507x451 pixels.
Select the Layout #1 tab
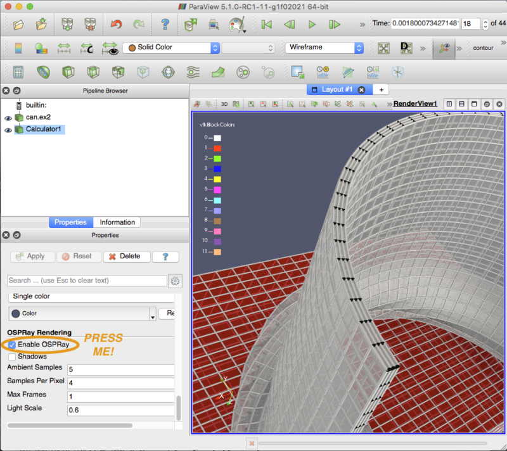coord(336,89)
